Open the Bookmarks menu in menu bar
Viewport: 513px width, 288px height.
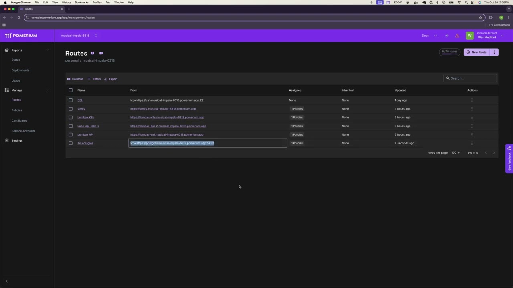pyautogui.click(x=81, y=2)
